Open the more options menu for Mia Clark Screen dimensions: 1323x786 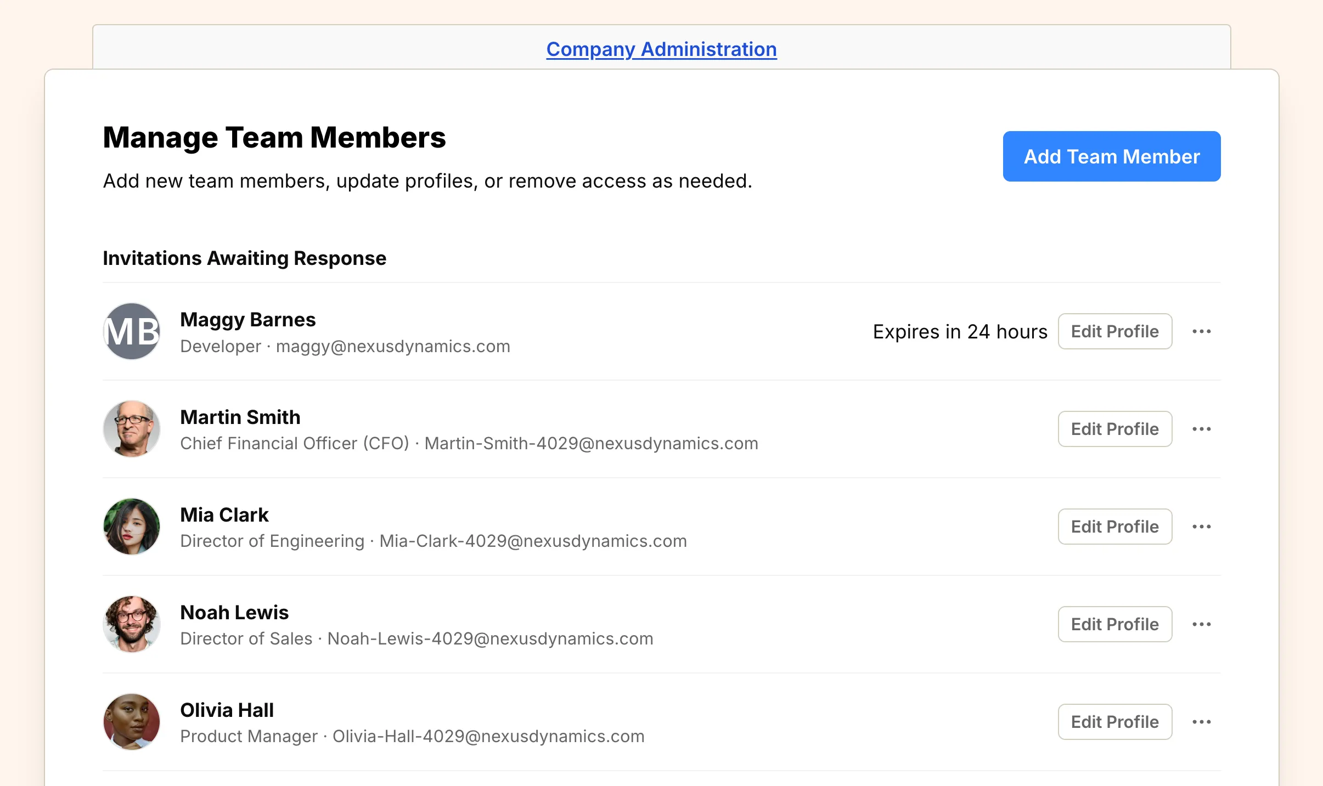click(x=1202, y=527)
